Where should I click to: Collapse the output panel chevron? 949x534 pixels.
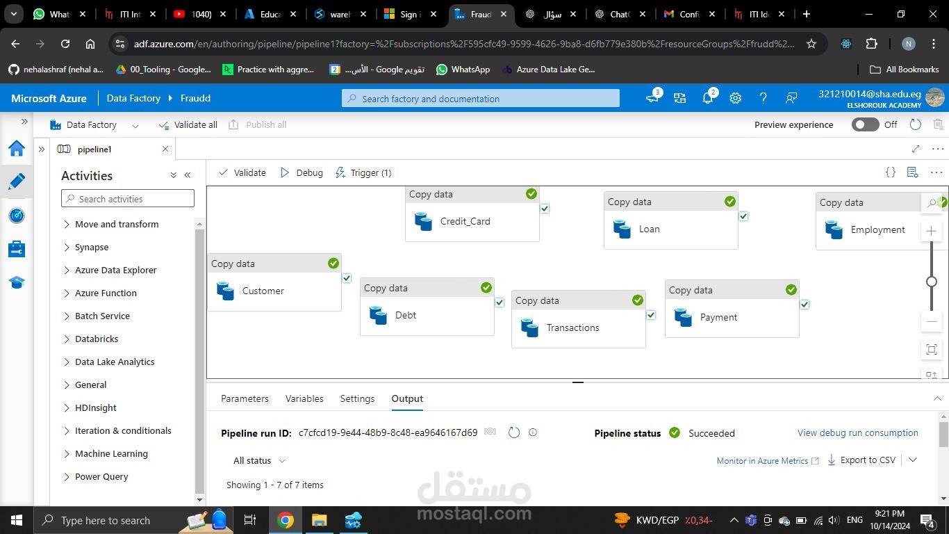(x=937, y=398)
